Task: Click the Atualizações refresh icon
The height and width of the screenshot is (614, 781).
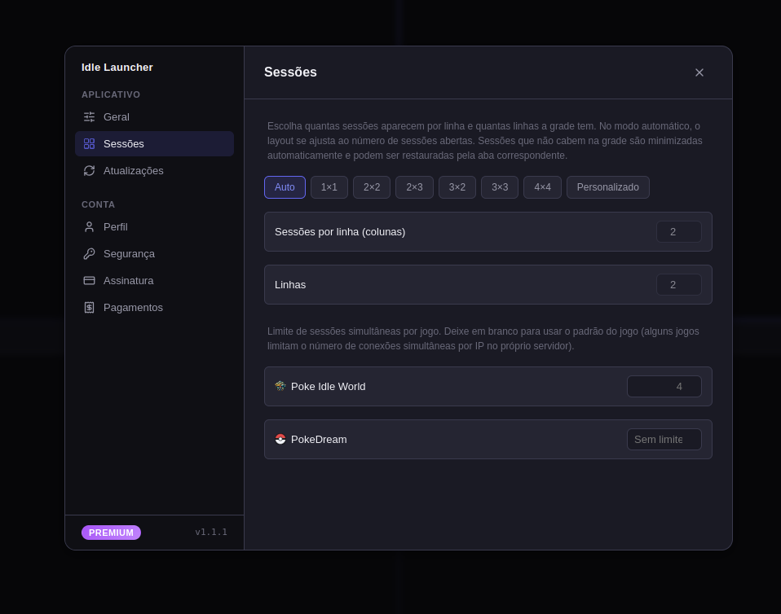Action: [89, 171]
